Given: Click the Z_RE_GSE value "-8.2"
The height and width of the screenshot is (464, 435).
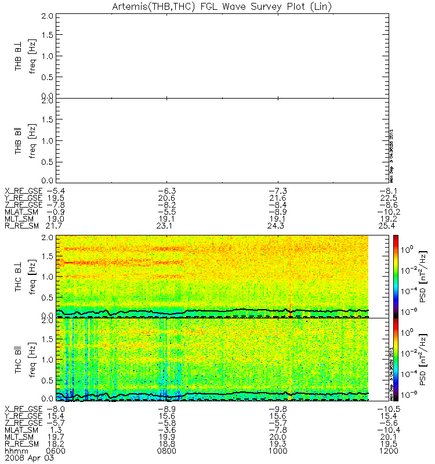Looking at the screenshot, I should pos(166,205).
